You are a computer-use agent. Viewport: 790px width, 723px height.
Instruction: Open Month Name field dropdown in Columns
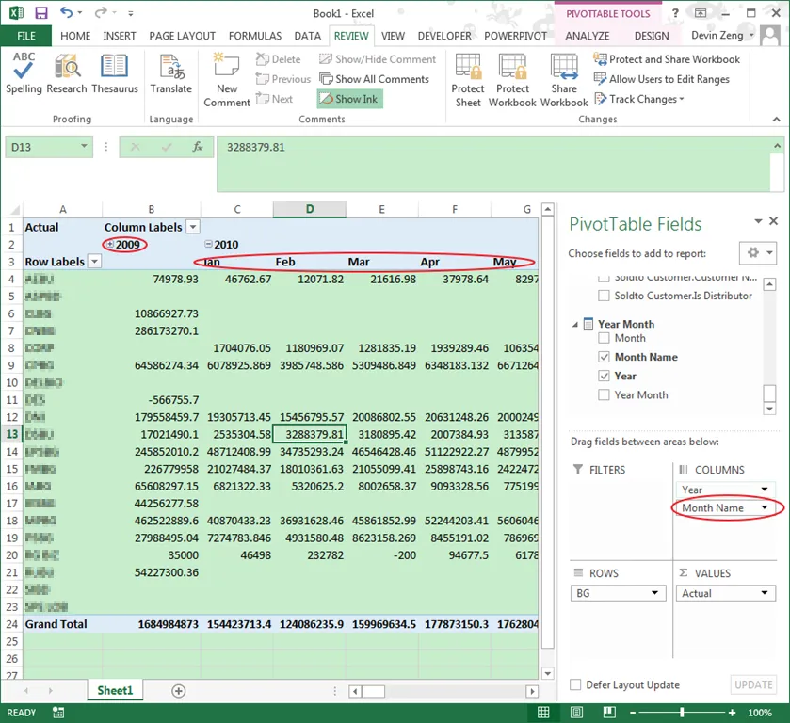[765, 507]
